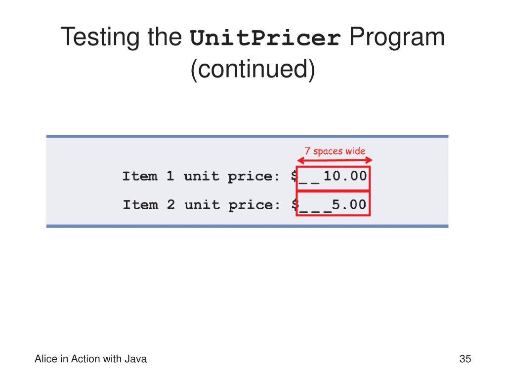Click the "(continued)" subtitle text
The width and height of the screenshot is (506, 379).
(x=253, y=69)
